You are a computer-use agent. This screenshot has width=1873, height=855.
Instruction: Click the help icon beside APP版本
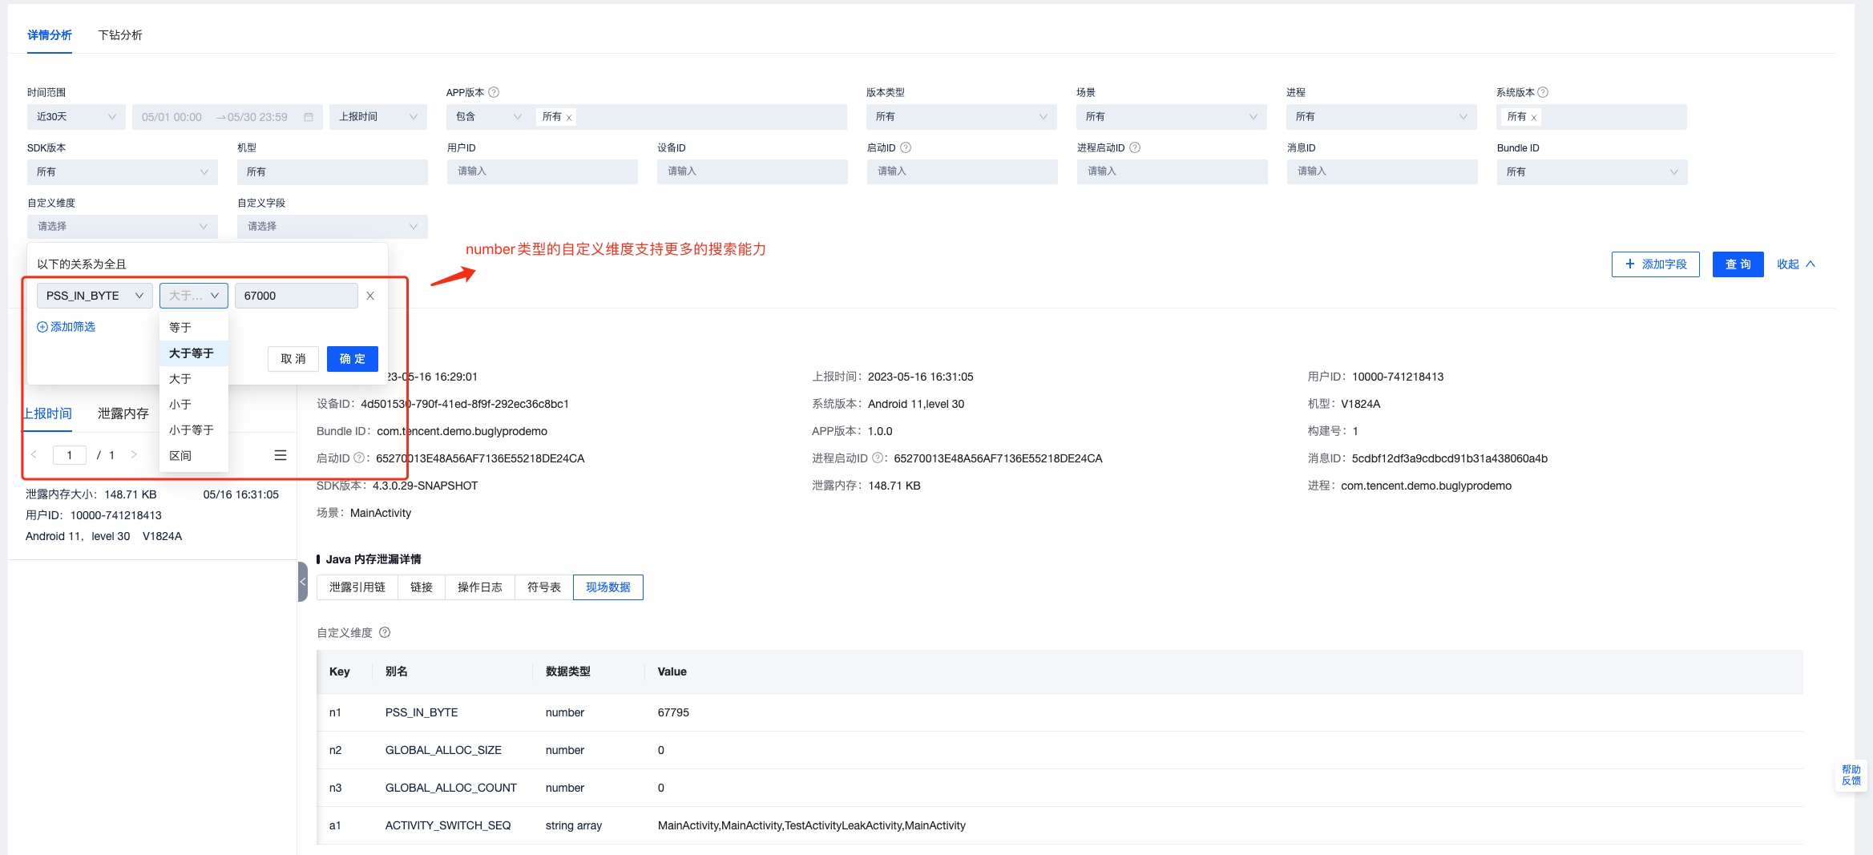[x=494, y=92]
